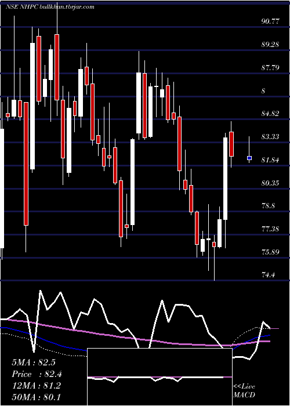Screen dimensions: 290x406
Task: Click the 80.35 price axis label
Action: click(270, 183)
